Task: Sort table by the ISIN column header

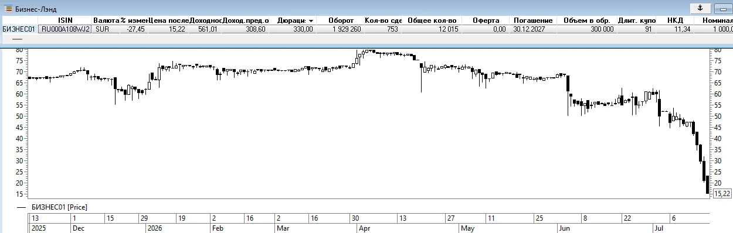Action: pyautogui.click(x=66, y=20)
